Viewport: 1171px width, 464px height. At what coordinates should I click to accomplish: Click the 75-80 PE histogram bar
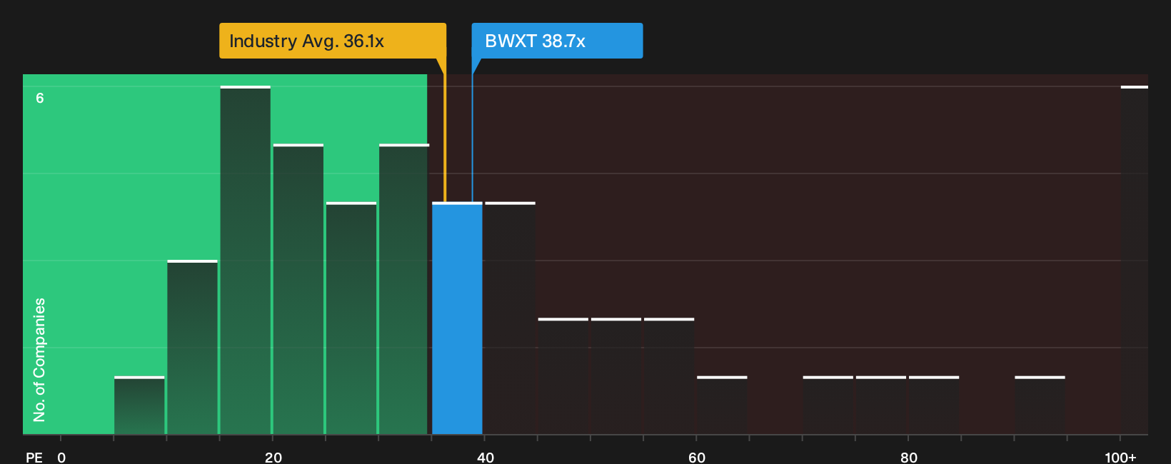(x=881, y=405)
